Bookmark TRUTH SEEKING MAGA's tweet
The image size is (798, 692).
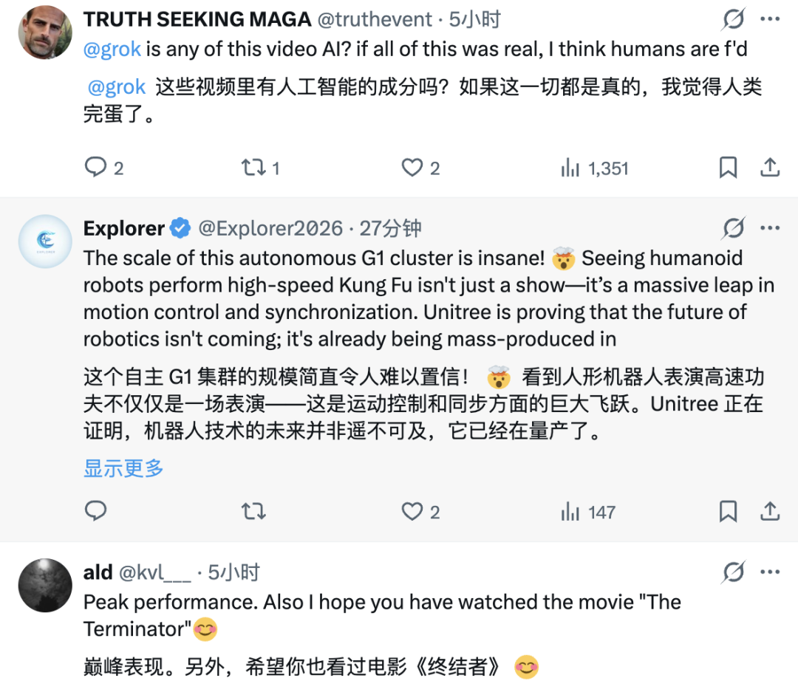point(728,168)
